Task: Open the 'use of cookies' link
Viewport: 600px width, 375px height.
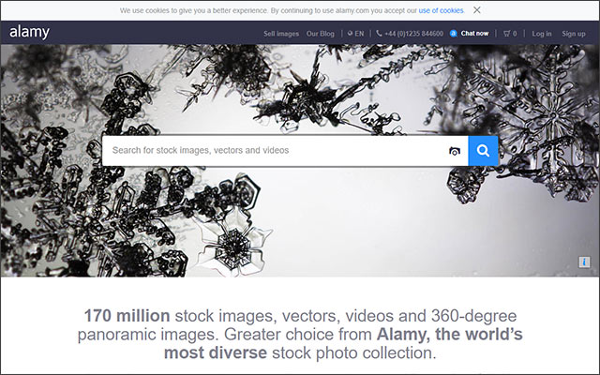Action: (x=441, y=9)
